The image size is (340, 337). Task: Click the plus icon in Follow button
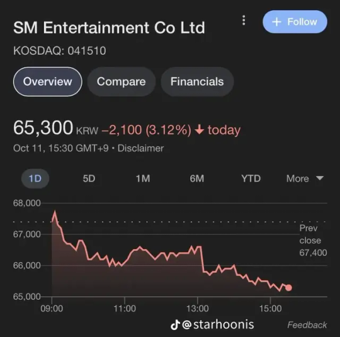(276, 22)
